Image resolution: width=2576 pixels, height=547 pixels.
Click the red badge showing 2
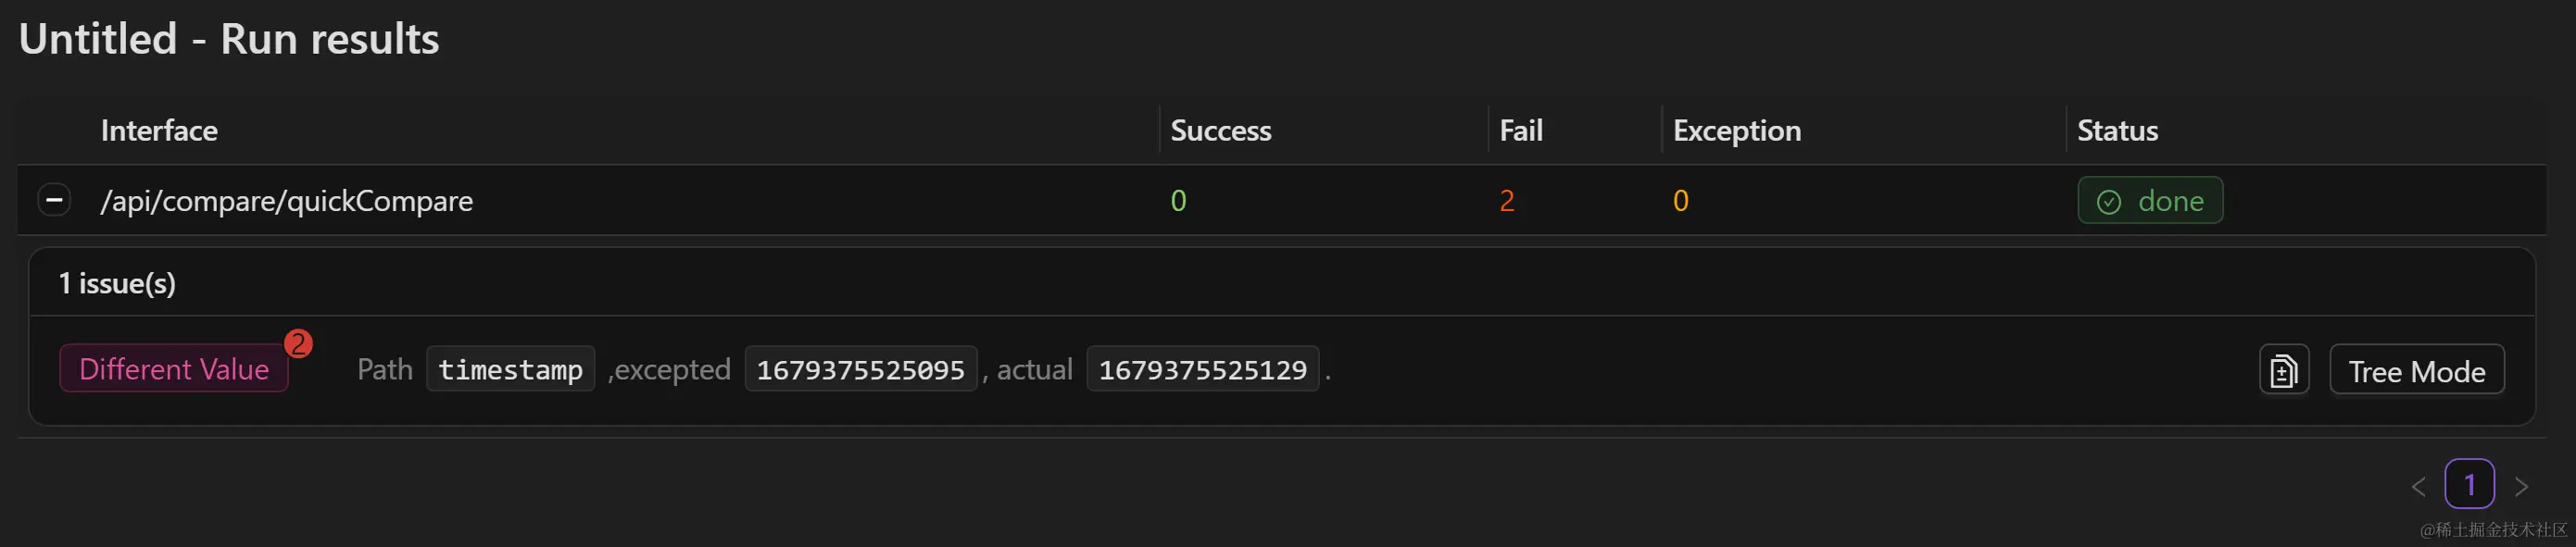pyautogui.click(x=298, y=344)
